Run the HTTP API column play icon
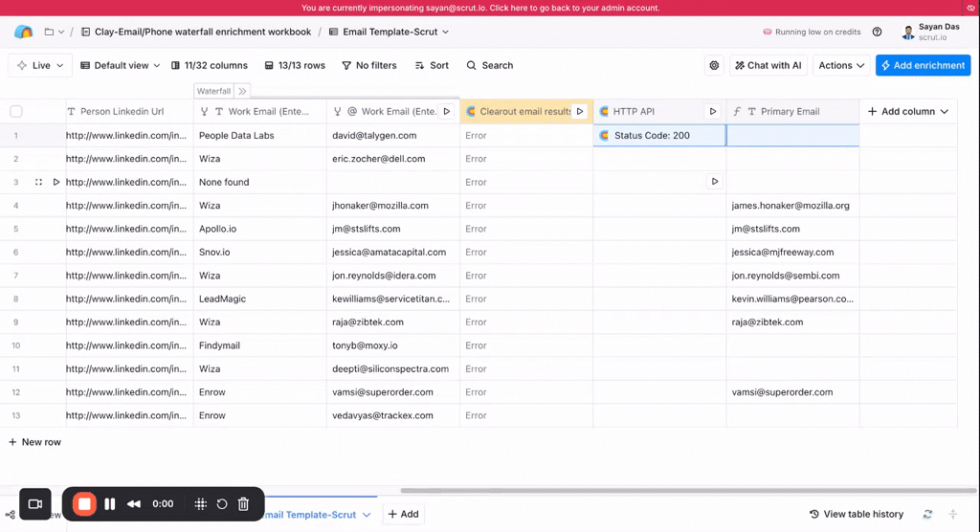This screenshot has height=532, width=980. coord(711,112)
